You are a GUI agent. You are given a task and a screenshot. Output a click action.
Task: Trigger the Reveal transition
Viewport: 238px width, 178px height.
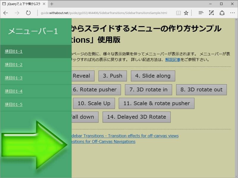(x=82, y=76)
